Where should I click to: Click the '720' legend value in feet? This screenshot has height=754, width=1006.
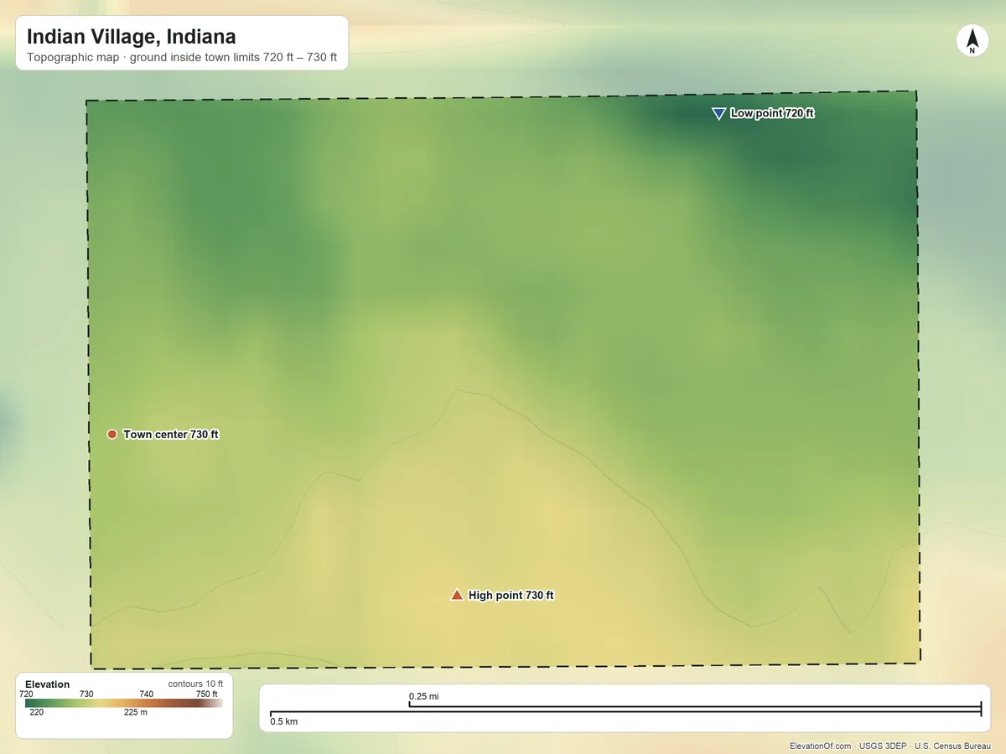pos(26,694)
